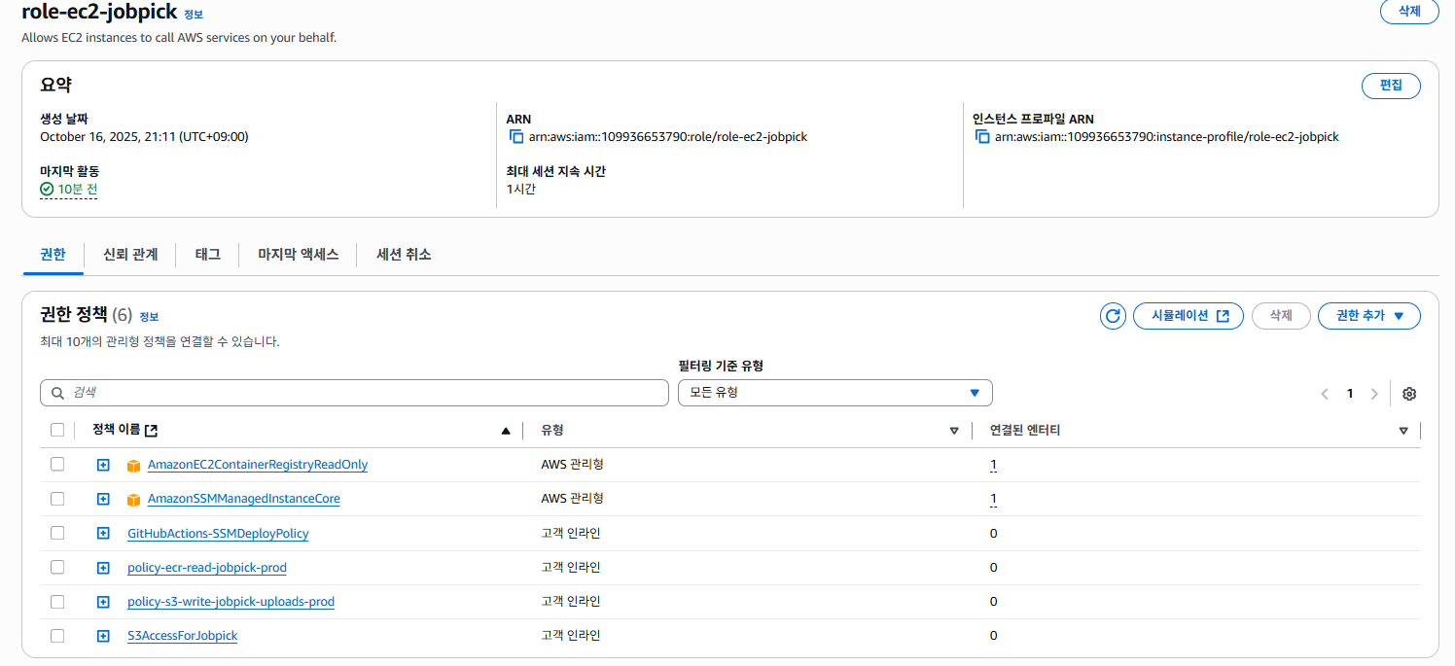Click the instance profile ARN text value
1455x666 pixels.
pos(1167,137)
